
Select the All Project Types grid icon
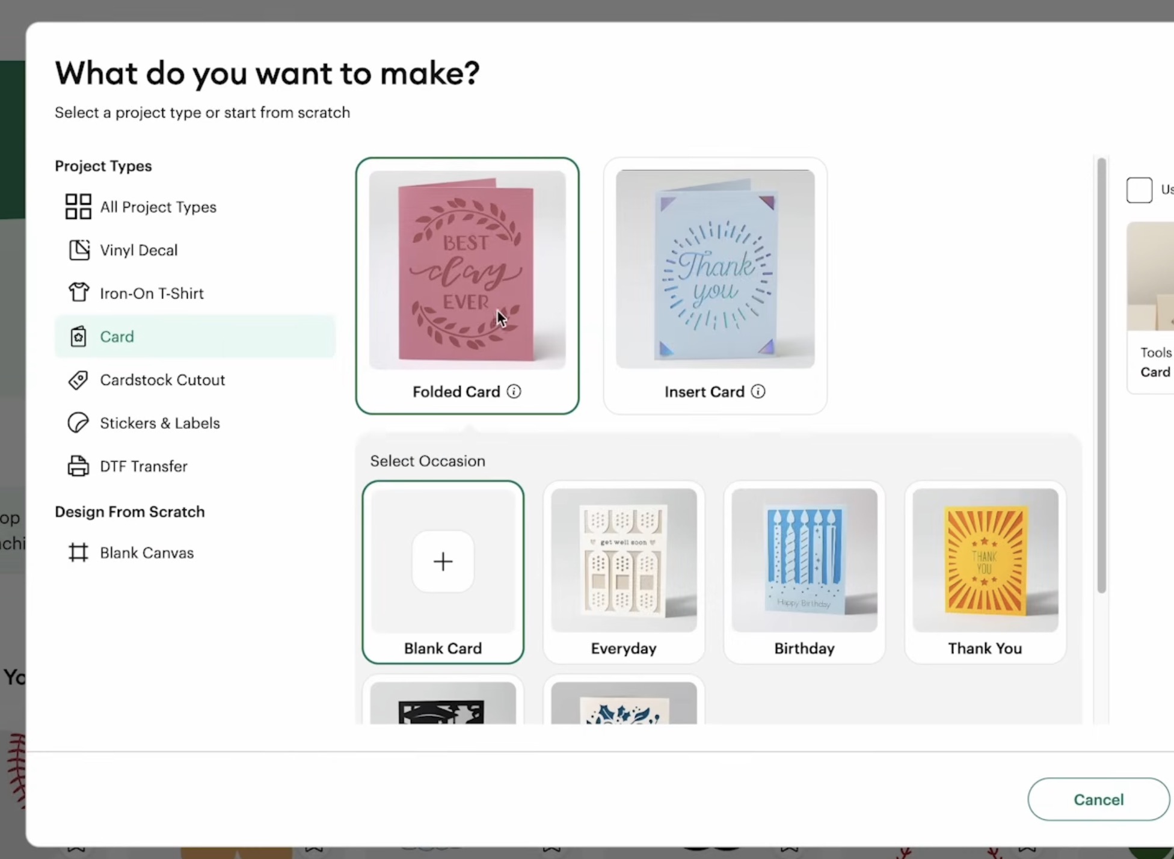click(78, 206)
